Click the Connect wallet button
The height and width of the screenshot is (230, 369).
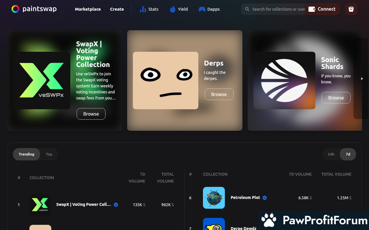323,9
